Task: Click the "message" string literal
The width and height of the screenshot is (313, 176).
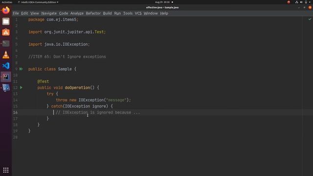Action: [x=116, y=100]
